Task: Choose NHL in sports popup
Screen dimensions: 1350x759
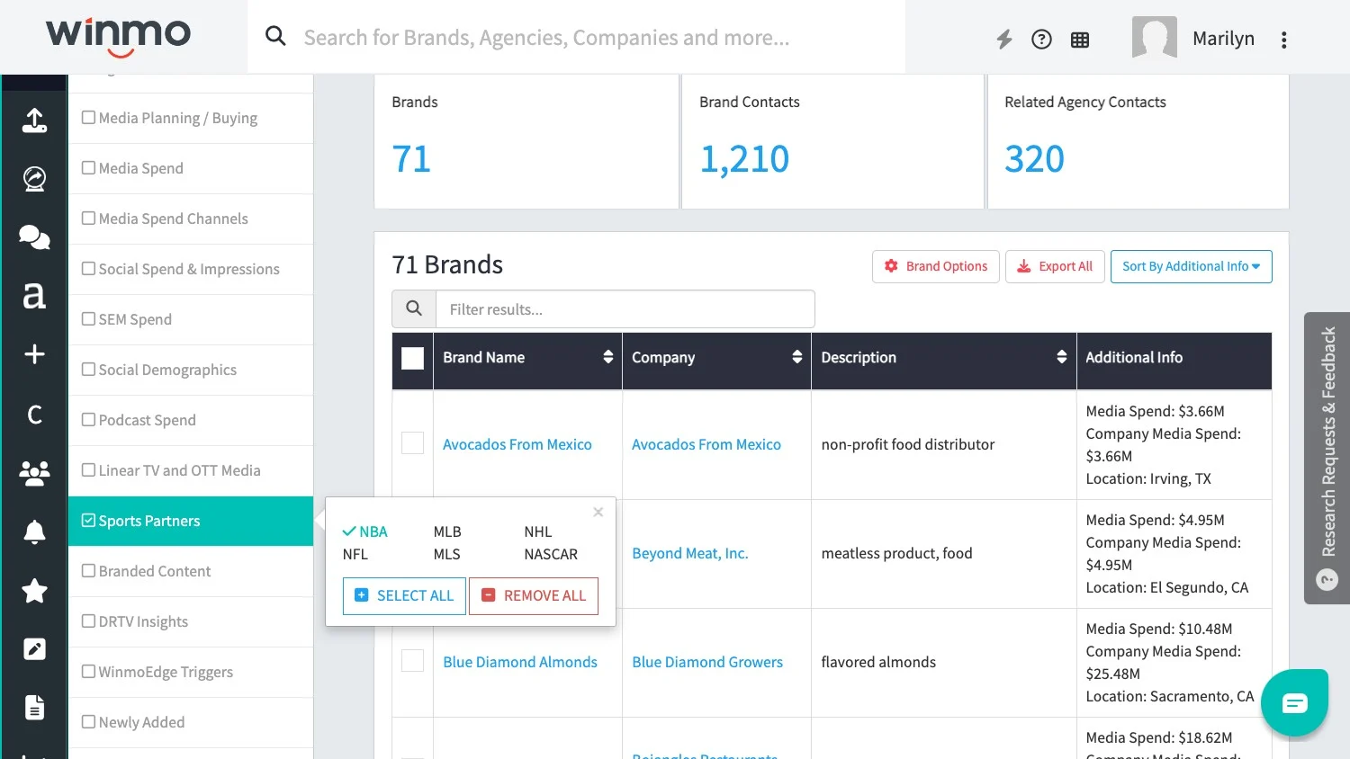Action: 538,531
